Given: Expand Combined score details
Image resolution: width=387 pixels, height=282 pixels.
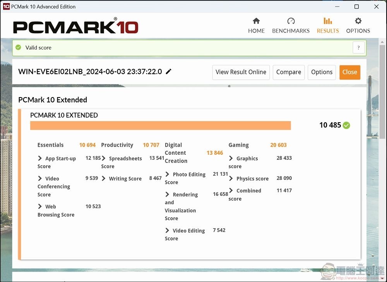Looking at the screenshot, I should 231,190.
